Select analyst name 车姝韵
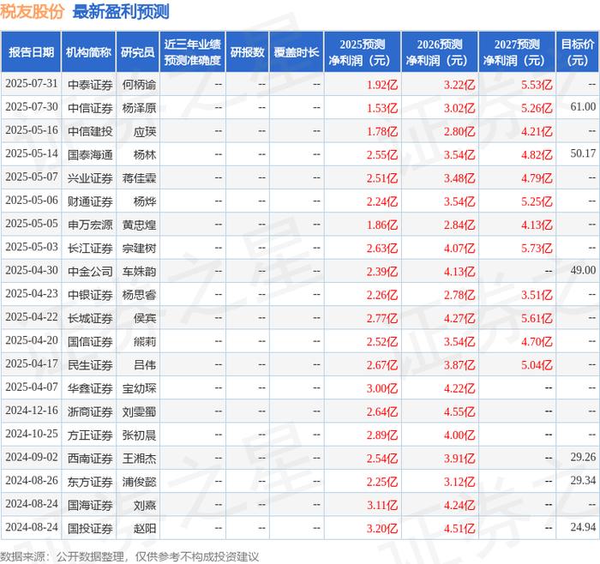This screenshot has width=600, height=564. coord(139,272)
